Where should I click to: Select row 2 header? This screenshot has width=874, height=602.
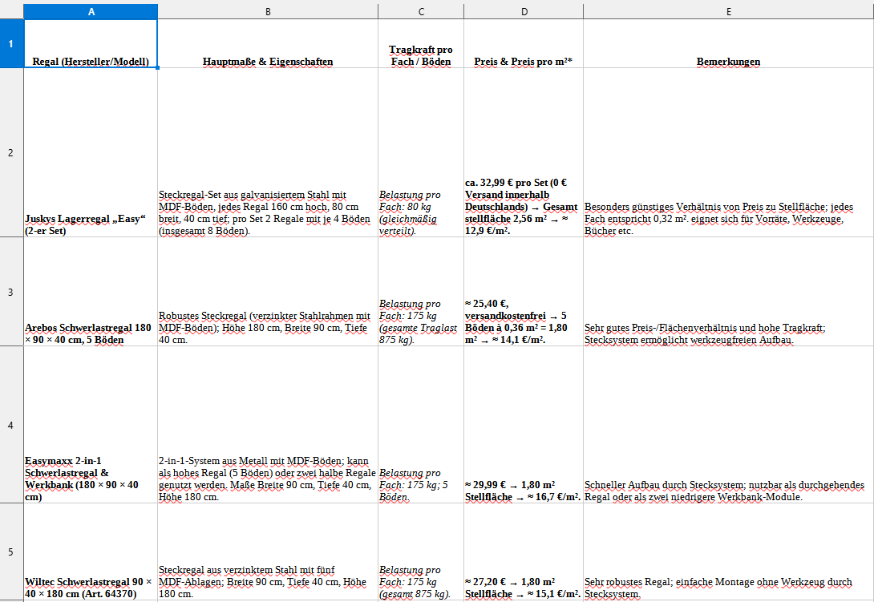tap(11, 152)
